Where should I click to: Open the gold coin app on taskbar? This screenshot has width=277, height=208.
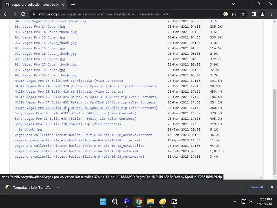pyautogui.click(x=163, y=201)
